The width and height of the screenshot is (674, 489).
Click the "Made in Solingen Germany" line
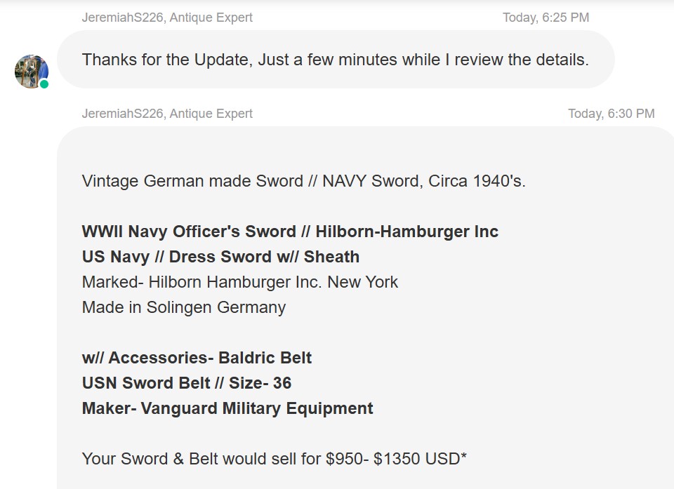183,307
